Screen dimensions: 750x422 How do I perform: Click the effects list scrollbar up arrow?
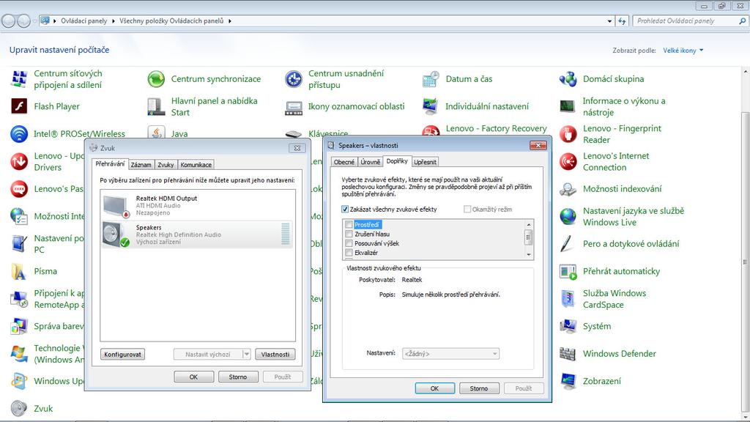529,224
